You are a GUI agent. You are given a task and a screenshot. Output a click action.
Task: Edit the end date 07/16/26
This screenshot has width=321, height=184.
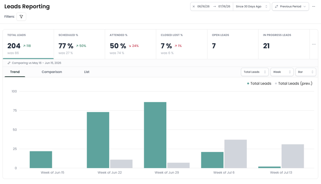point(224,7)
